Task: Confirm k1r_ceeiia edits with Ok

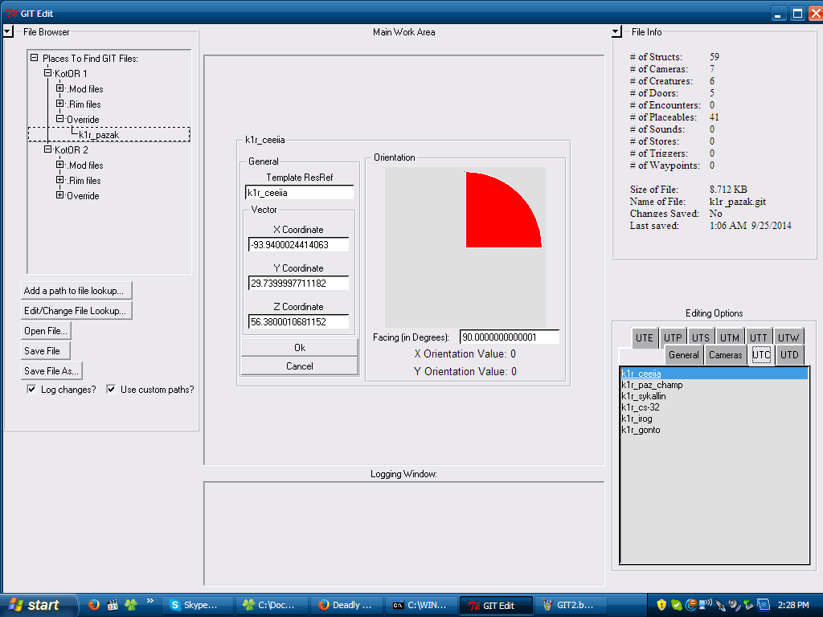Action: (300, 347)
